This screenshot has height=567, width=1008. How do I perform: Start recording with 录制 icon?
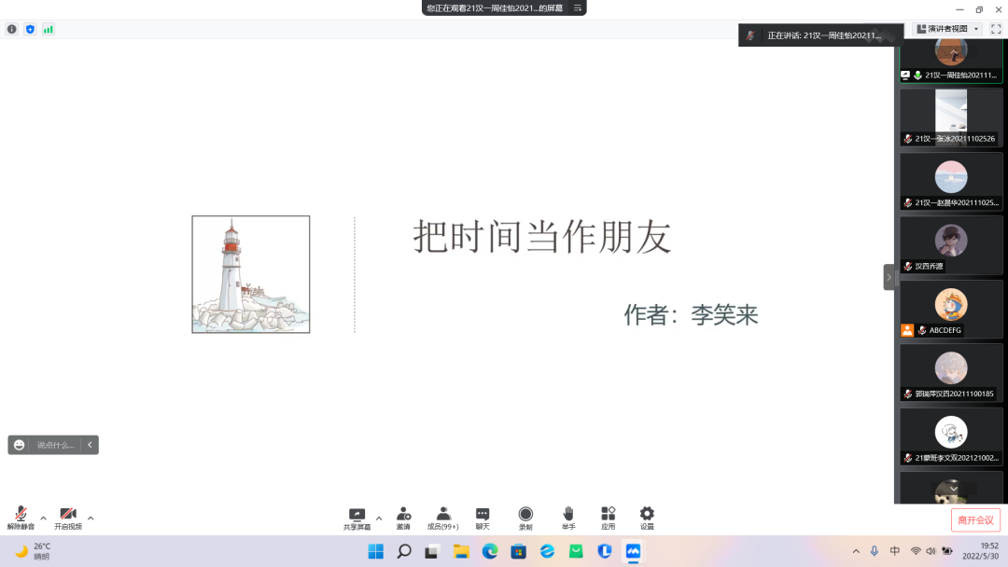(x=525, y=515)
